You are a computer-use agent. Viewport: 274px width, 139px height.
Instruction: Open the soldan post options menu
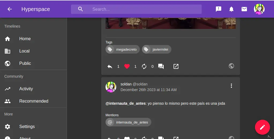[231, 86]
